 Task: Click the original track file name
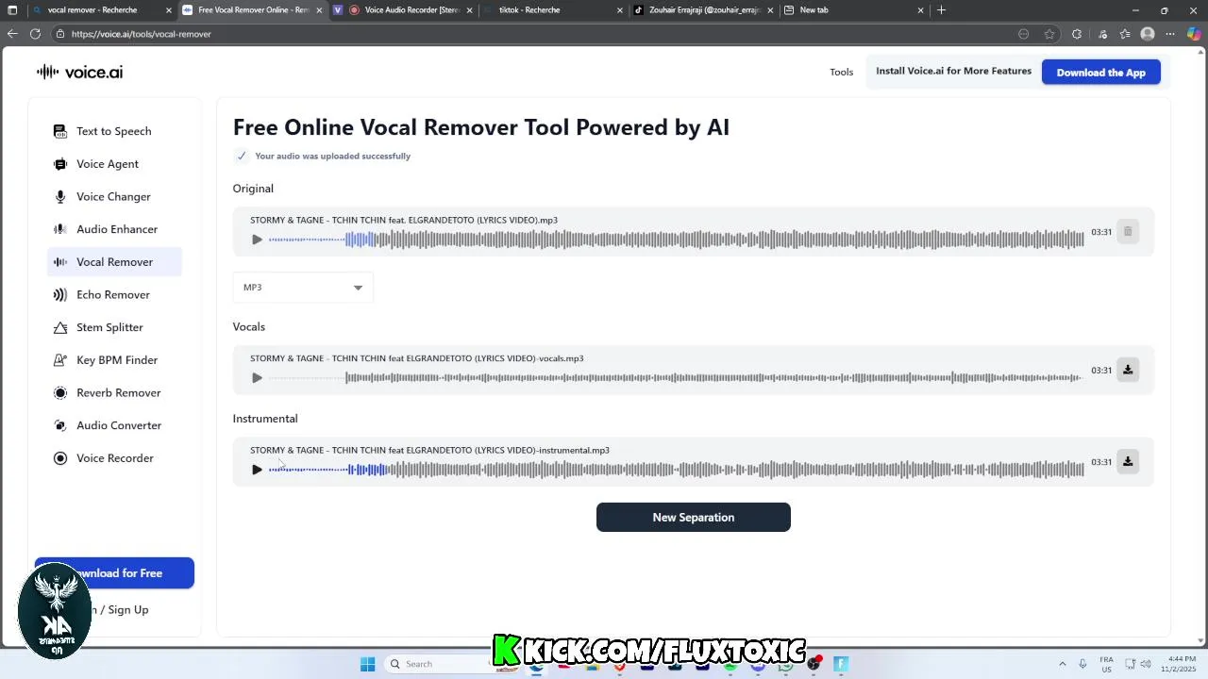click(x=404, y=221)
